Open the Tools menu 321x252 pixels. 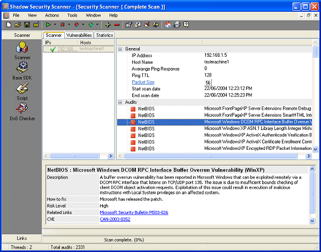click(x=72, y=16)
